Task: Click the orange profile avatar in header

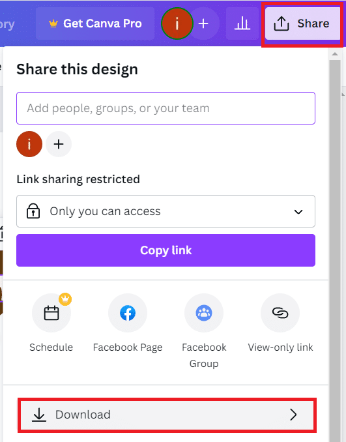Action: (177, 23)
